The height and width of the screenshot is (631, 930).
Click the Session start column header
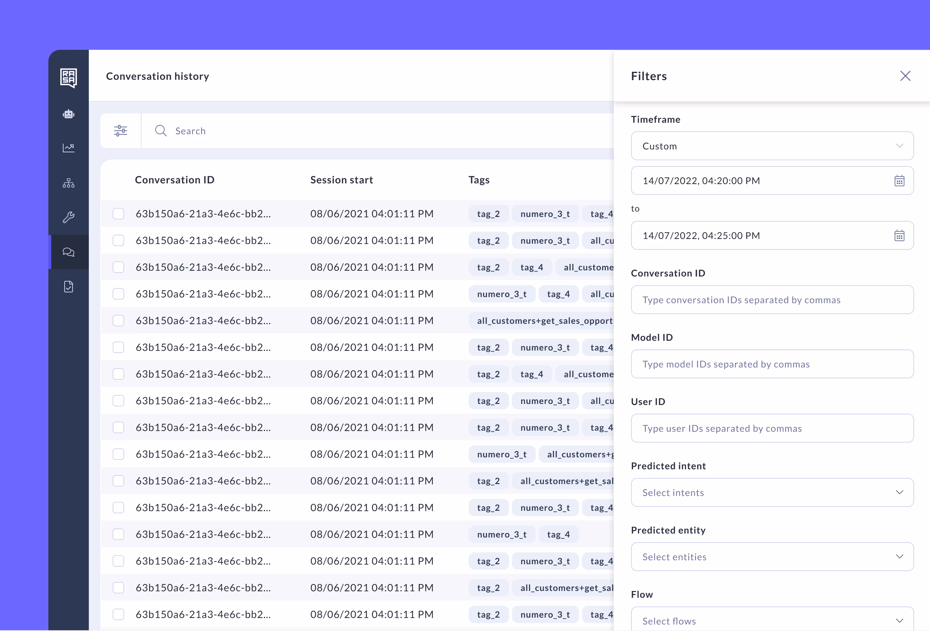[x=341, y=180]
